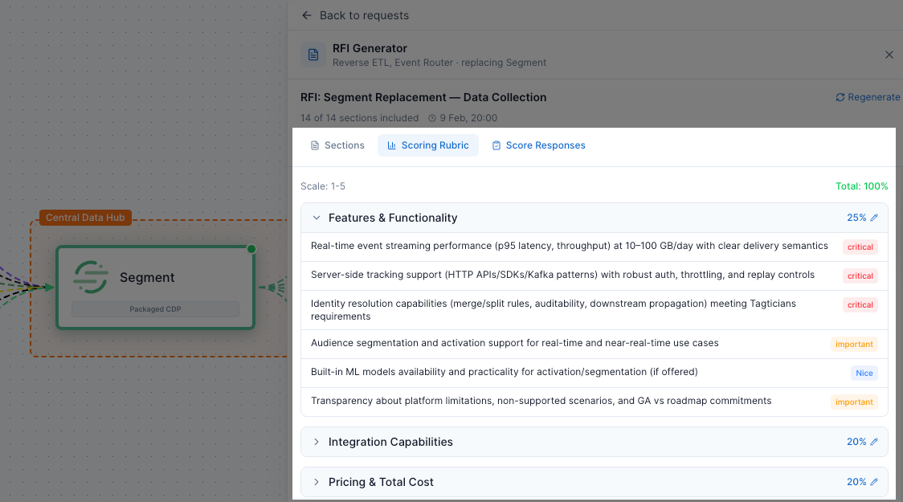Screen dimensions: 903x502
Task: Expand the Pricing & Total Cost section
Action: [x=317, y=482]
